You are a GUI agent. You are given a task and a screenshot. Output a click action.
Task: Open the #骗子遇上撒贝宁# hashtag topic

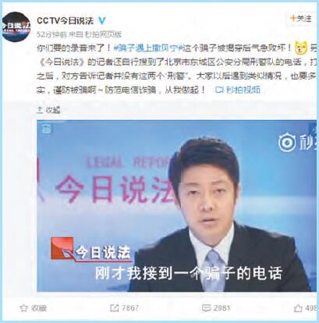point(149,48)
